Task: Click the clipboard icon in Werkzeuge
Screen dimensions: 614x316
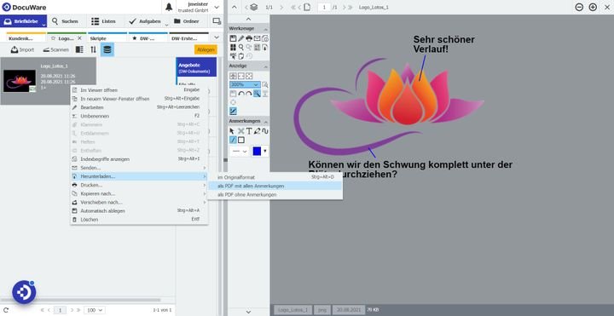Action: tap(241, 56)
